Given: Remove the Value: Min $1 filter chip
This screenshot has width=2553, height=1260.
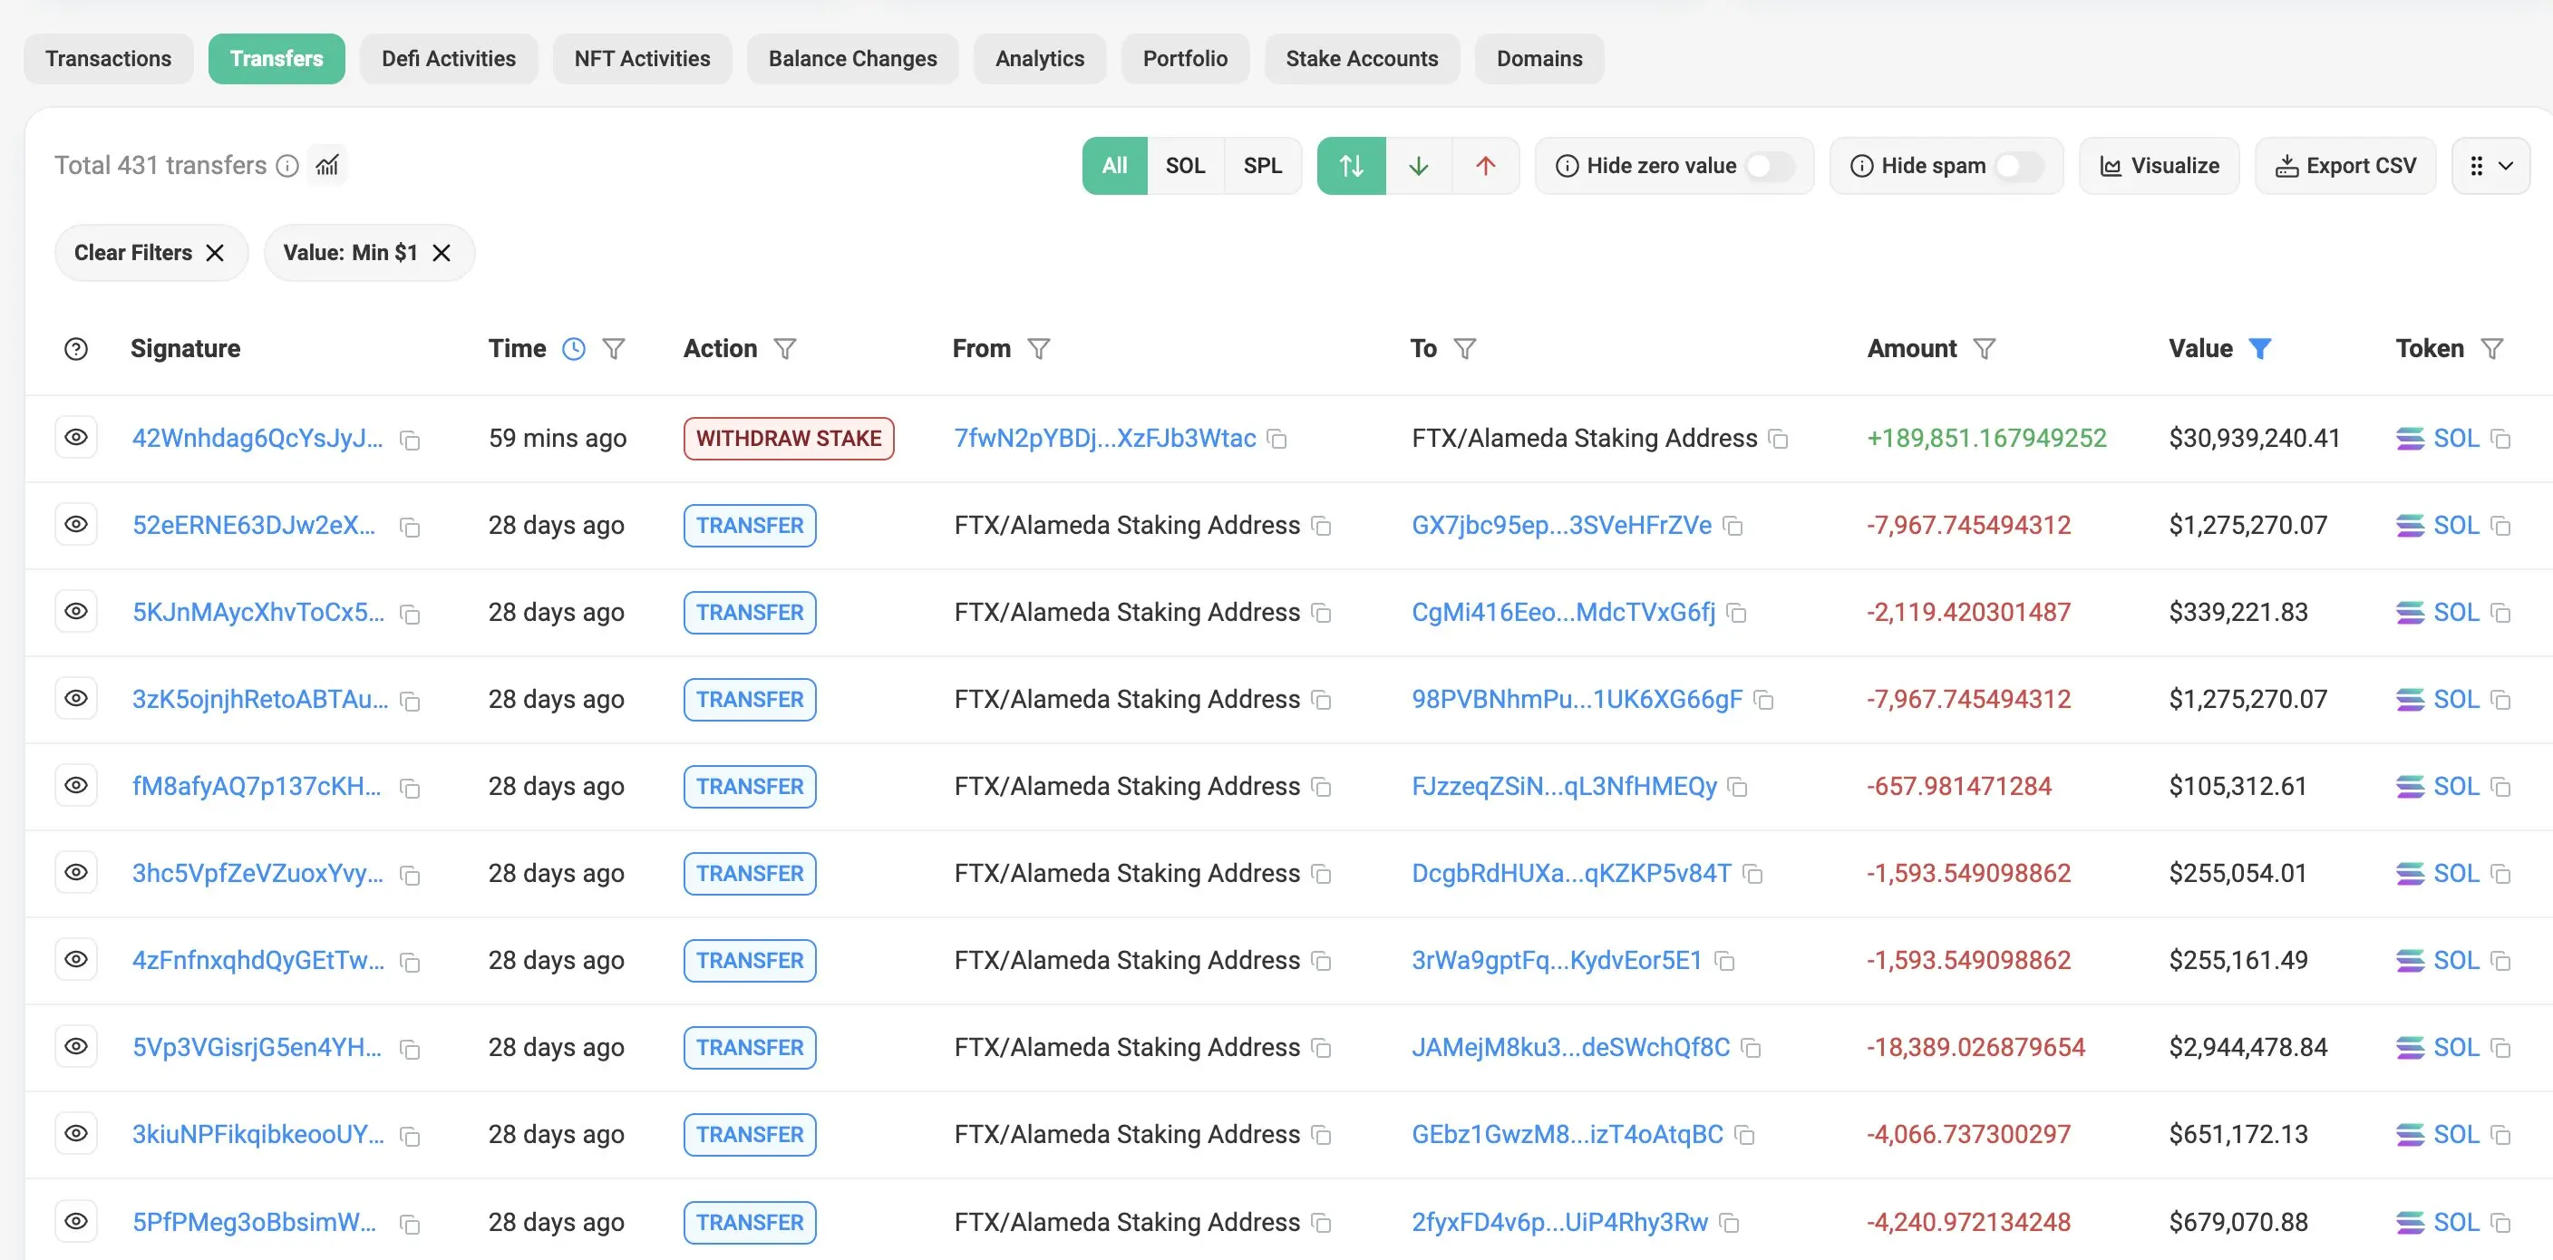Looking at the screenshot, I should pos(442,253).
